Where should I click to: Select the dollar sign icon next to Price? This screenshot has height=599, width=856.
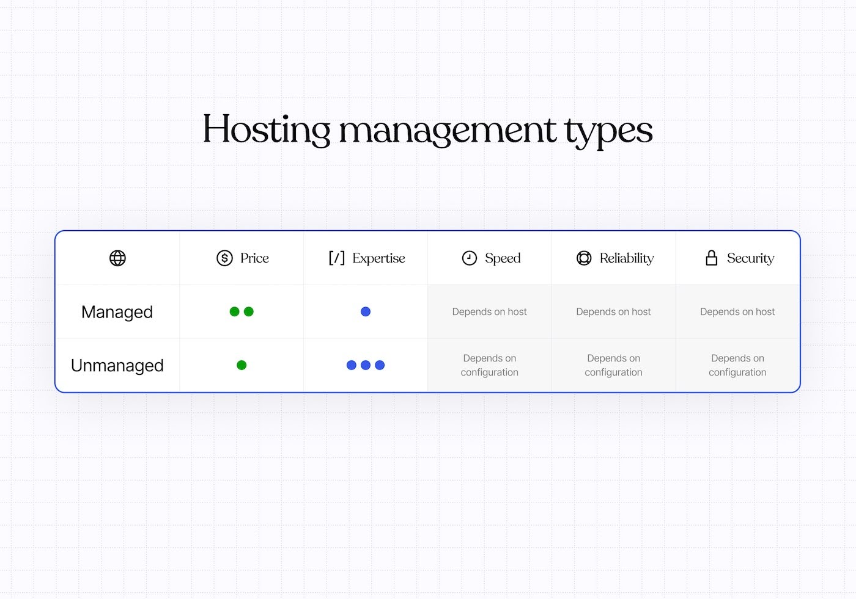224,258
